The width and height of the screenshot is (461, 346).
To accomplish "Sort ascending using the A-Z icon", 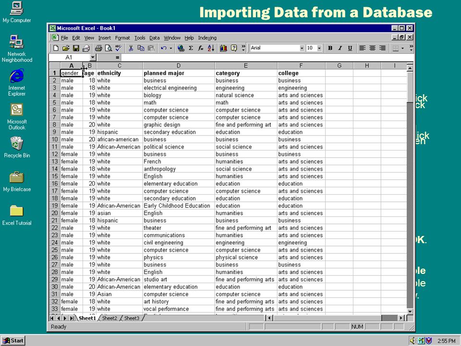I will [x=211, y=48].
